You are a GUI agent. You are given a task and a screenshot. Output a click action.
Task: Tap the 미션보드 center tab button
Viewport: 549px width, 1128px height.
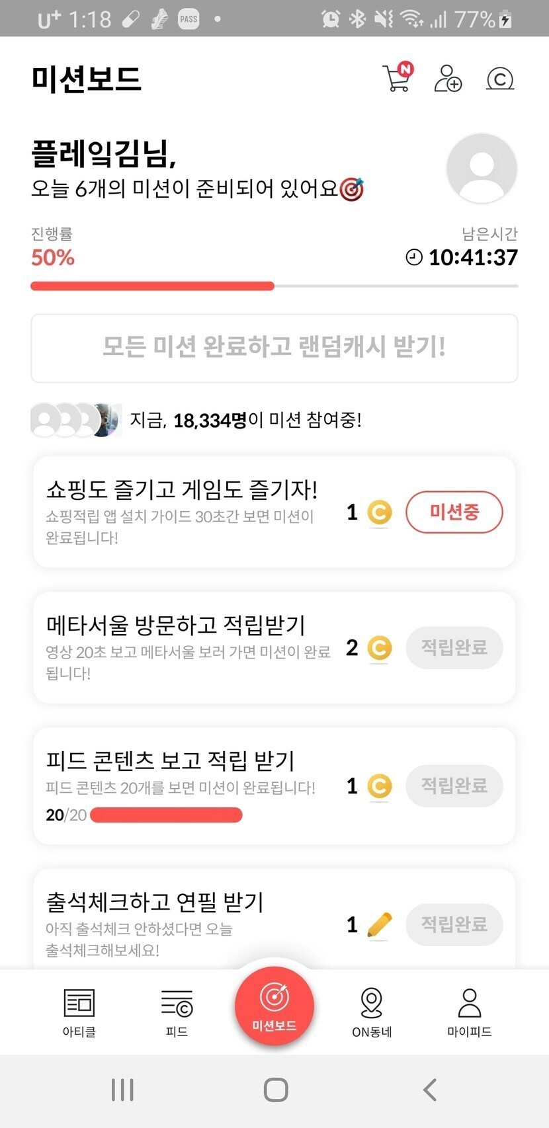274,1005
